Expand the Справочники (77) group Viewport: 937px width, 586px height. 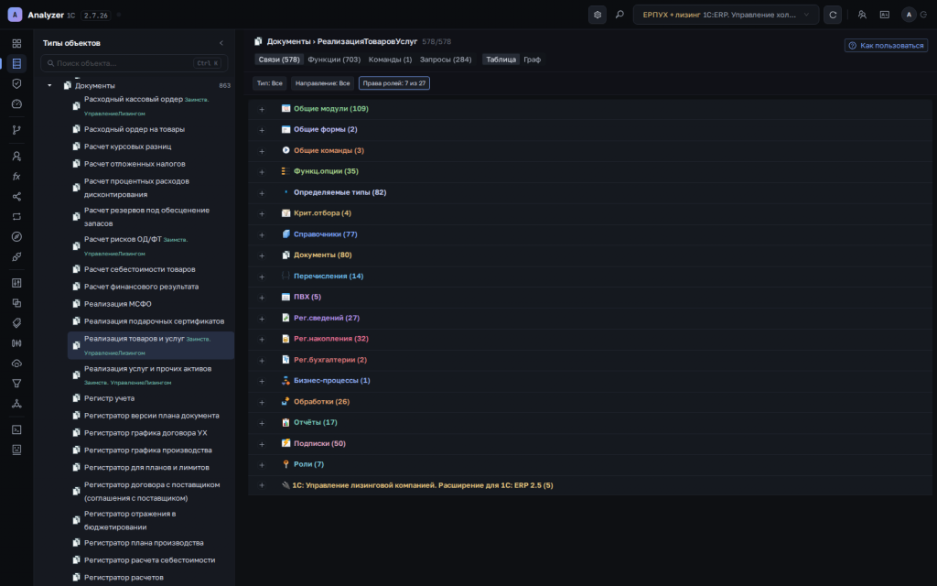click(262, 235)
